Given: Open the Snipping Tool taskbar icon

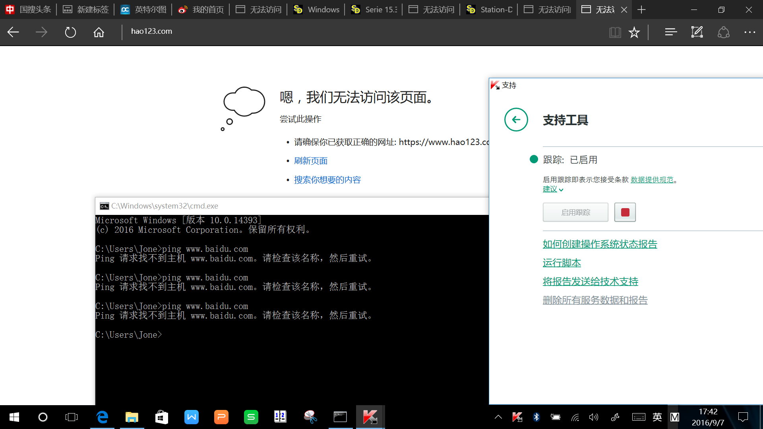Looking at the screenshot, I should click(x=310, y=417).
